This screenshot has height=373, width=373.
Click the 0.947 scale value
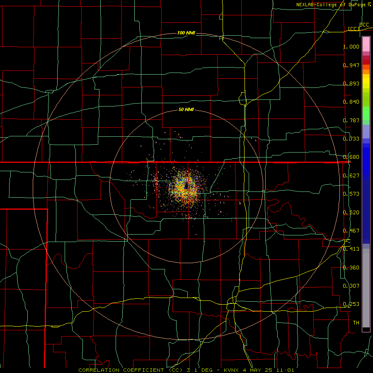[351, 65]
